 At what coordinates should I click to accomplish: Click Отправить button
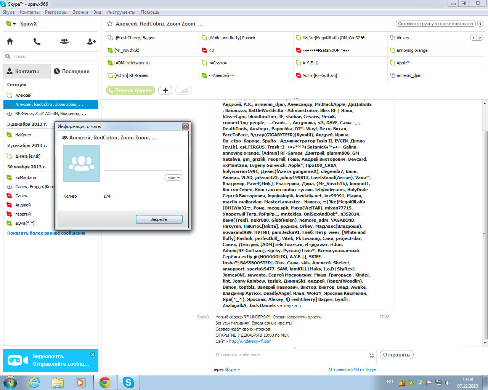click(x=396, y=355)
